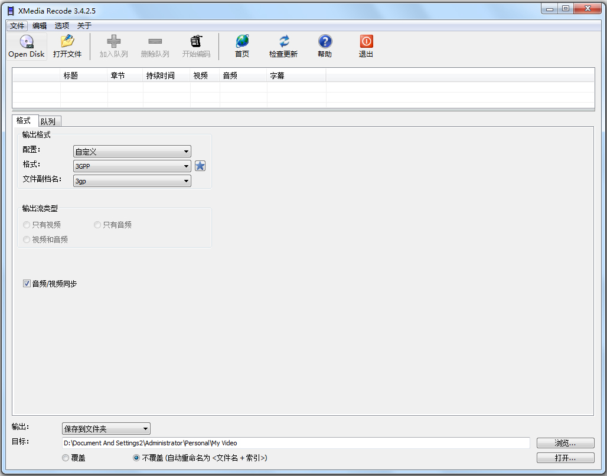
Task: Click the 打开... button
Action: 565,458
